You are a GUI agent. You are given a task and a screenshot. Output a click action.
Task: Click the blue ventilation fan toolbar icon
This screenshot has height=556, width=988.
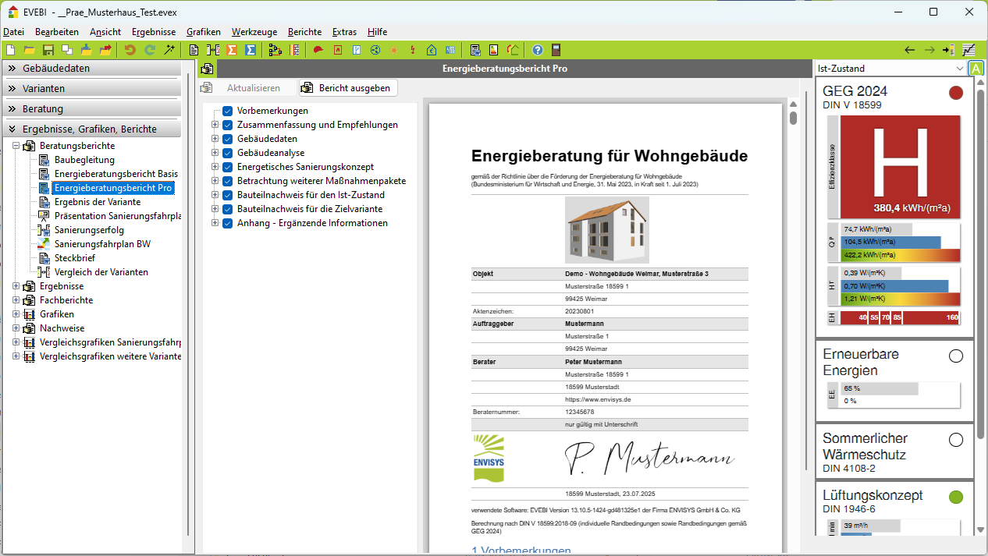[375, 50]
